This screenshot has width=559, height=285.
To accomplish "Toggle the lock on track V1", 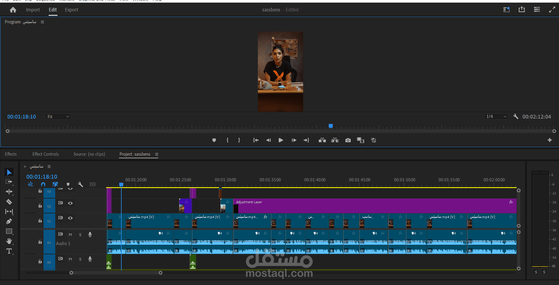I will point(40,220).
